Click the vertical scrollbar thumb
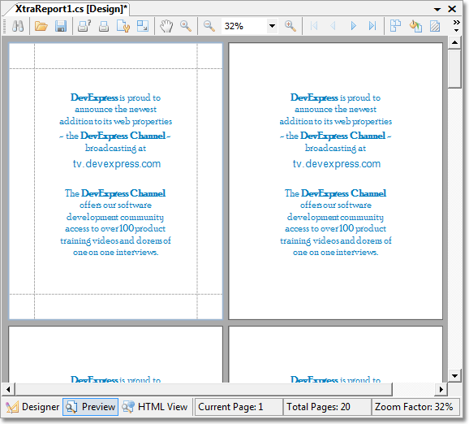The width and height of the screenshot is (469, 424). tap(454, 69)
